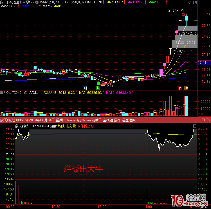Click the gray 23.88 - 25.21 gap zone

tap(185, 44)
